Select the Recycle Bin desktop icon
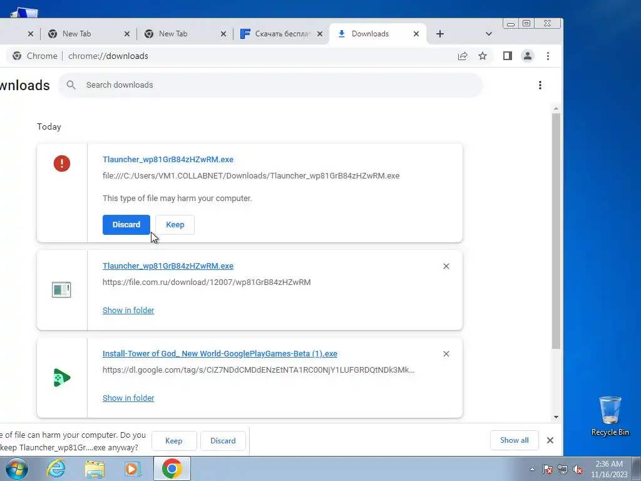This screenshot has height=481, width=641. (610, 416)
